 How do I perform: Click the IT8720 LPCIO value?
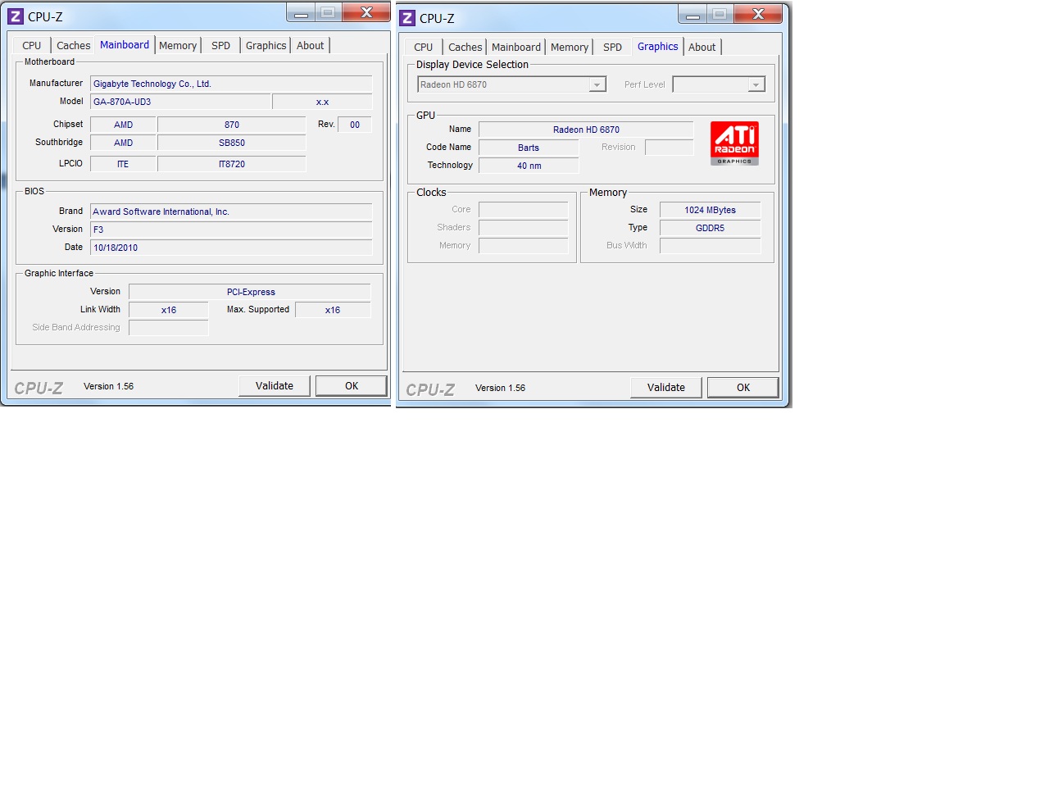click(232, 164)
